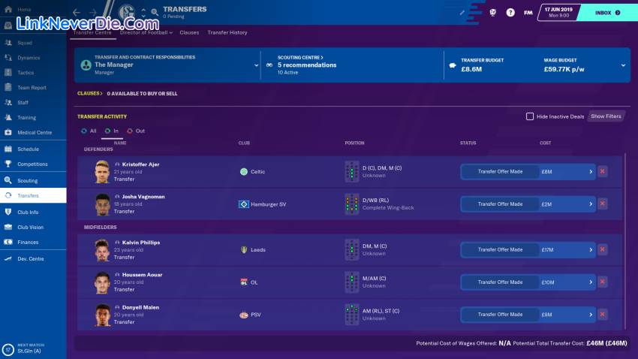
Task: Click Donyell Malen's face thumbnail
Action: point(102,315)
